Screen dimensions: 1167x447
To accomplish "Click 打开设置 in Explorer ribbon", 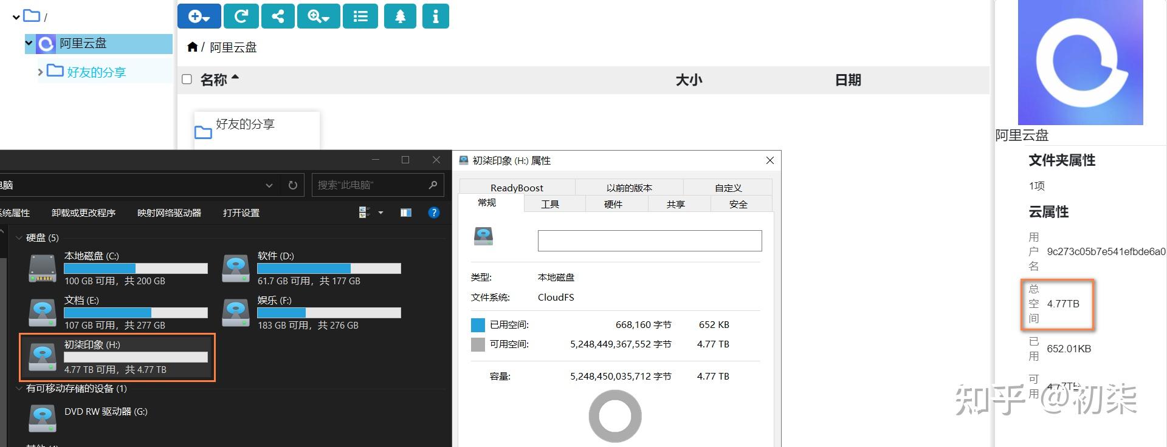I will tap(241, 213).
